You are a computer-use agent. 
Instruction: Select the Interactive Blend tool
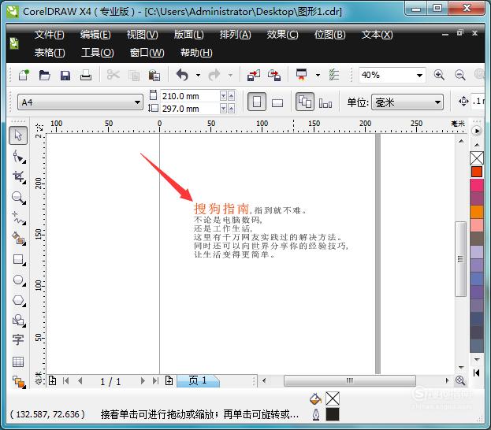(19, 382)
